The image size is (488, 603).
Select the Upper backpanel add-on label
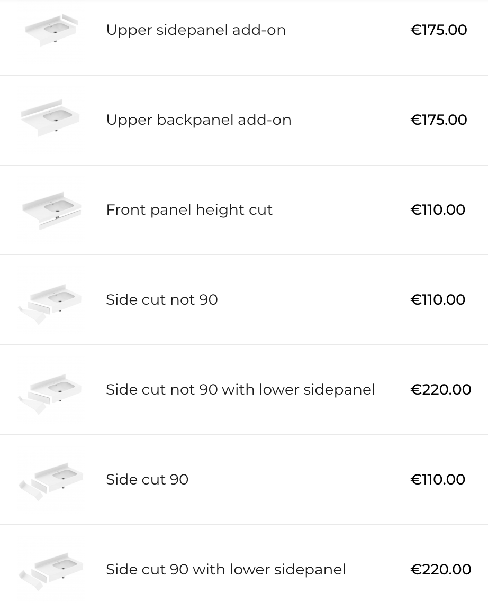tap(198, 120)
